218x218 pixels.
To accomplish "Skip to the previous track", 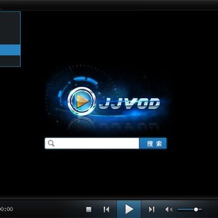I will click(x=107, y=210).
